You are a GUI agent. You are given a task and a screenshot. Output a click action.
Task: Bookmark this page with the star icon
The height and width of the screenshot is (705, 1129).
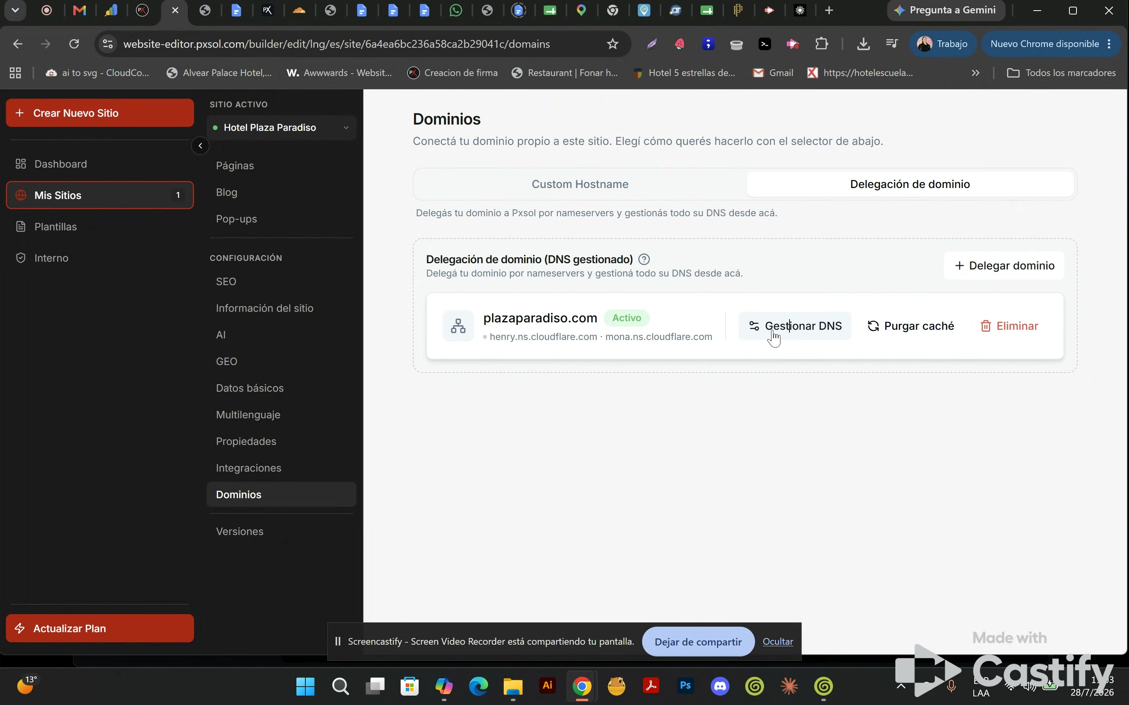coord(613,44)
